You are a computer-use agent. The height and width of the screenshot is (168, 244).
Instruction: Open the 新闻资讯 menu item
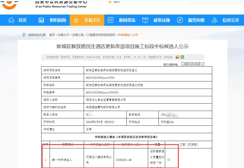tap(127, 20)
